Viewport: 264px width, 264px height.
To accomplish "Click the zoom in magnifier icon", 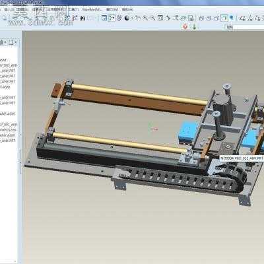I will coord(145,18).
